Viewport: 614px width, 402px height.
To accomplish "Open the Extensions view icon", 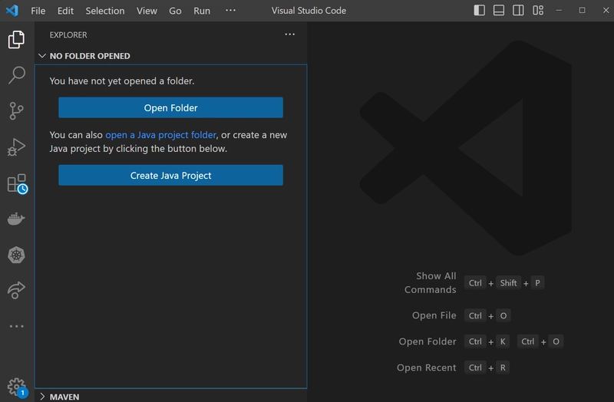I will point(17,183).
